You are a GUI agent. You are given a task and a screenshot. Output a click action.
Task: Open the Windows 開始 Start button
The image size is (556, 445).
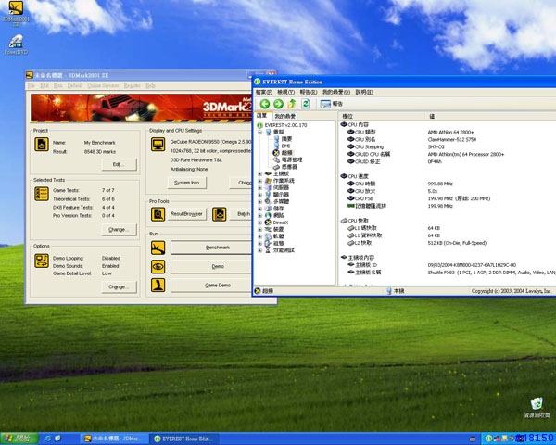tap(19, 439)
